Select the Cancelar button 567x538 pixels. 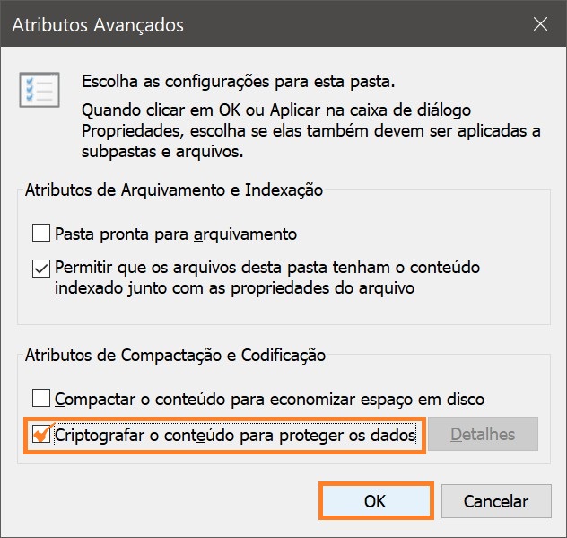496,501
